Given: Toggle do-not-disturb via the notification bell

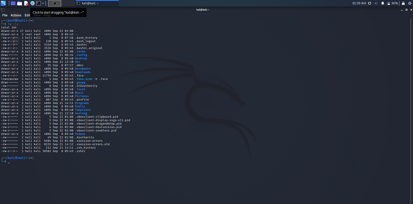Looking at the screenshot, I should (x=383, y=3).
